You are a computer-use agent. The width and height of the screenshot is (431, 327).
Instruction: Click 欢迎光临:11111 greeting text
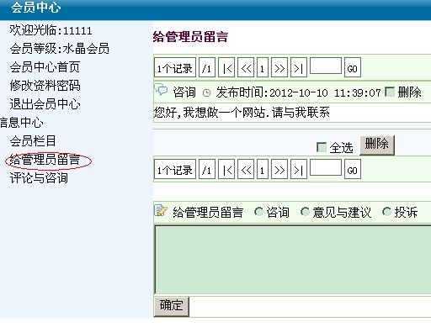[x=51, y=30]
